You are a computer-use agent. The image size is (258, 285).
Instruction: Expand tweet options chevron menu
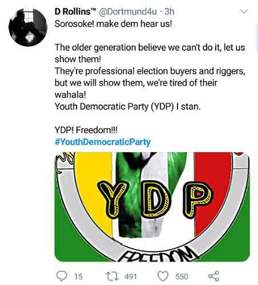[x=244, y=11]
